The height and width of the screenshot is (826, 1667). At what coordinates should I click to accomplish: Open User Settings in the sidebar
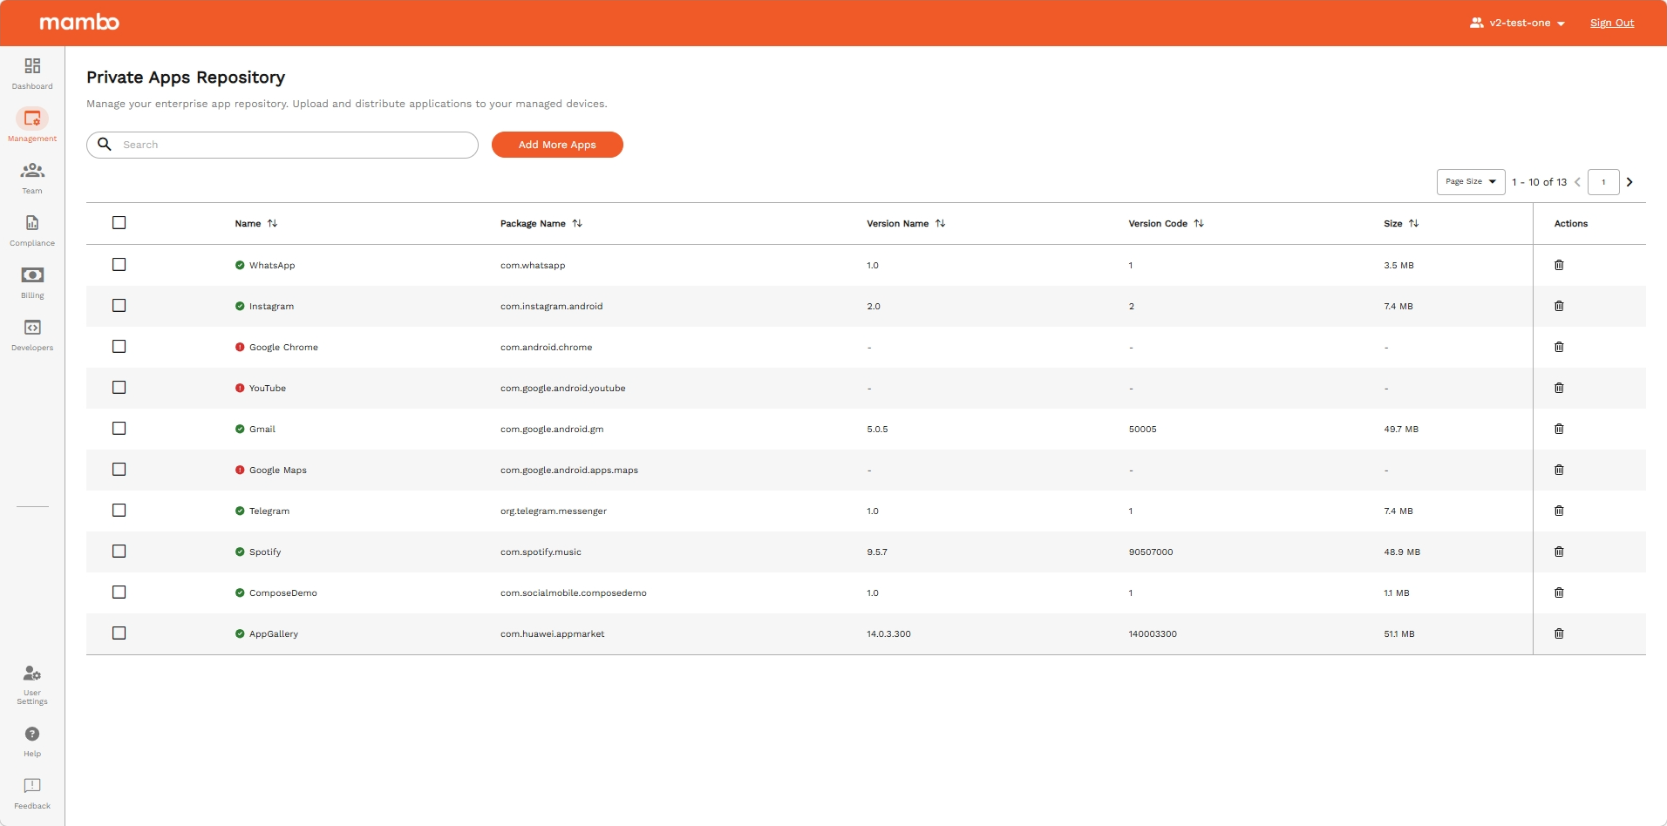point(32,685)
